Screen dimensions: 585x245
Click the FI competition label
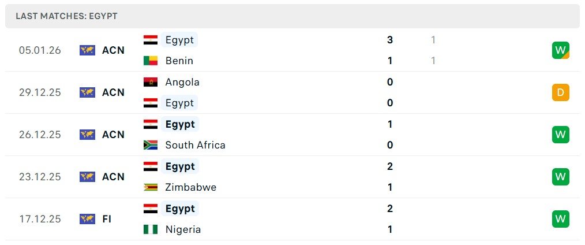pyautogui.click(x=107, y=219)
